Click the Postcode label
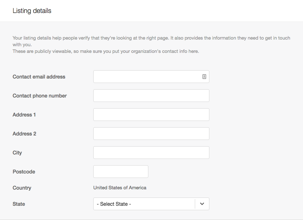Screen dimensions: 303x220 tap(24, 172)
